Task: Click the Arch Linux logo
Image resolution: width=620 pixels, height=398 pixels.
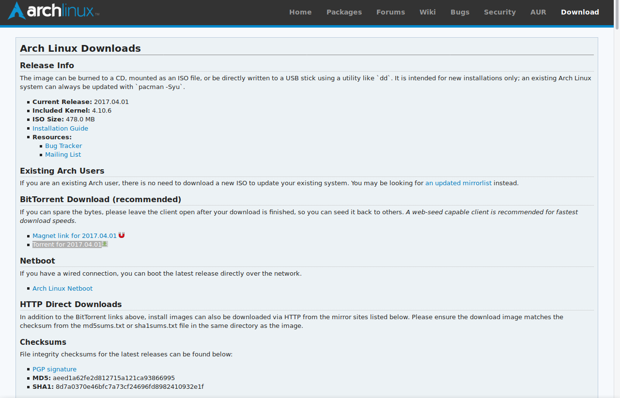Action: click(x=53, y=11)
